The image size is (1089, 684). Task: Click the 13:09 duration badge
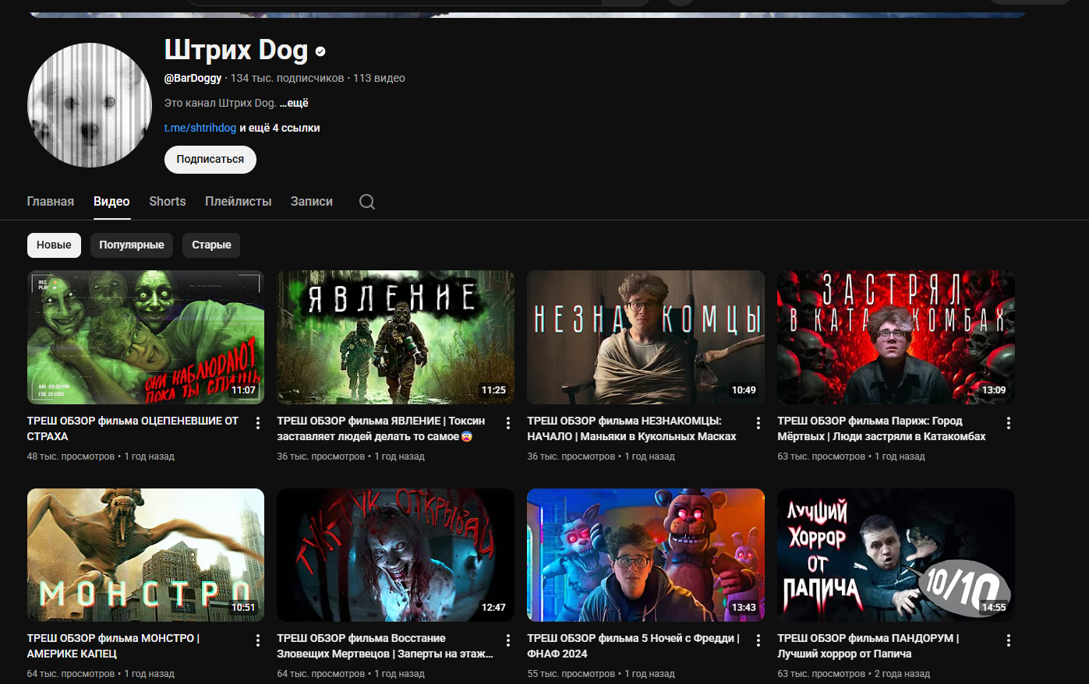(x=995, y=390)
